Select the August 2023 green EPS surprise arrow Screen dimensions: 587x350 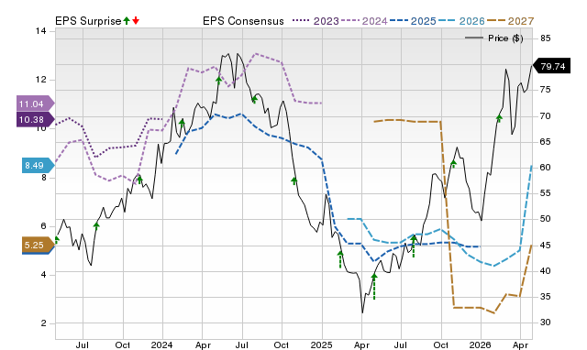[96, 225]
